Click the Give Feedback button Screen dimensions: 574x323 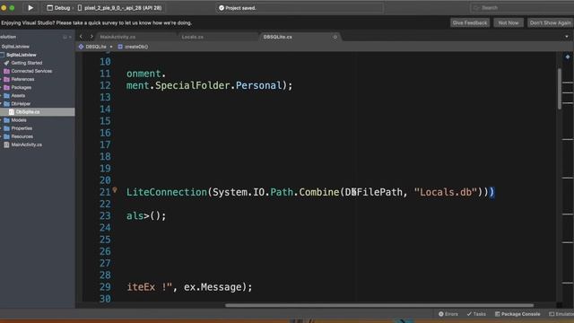pyautogui.click(x=470, y=22)
